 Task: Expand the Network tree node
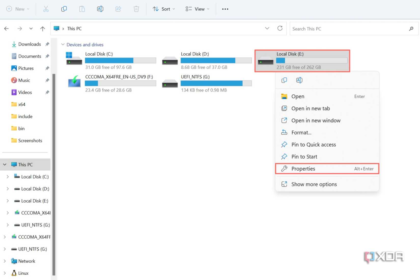[5, 261]
